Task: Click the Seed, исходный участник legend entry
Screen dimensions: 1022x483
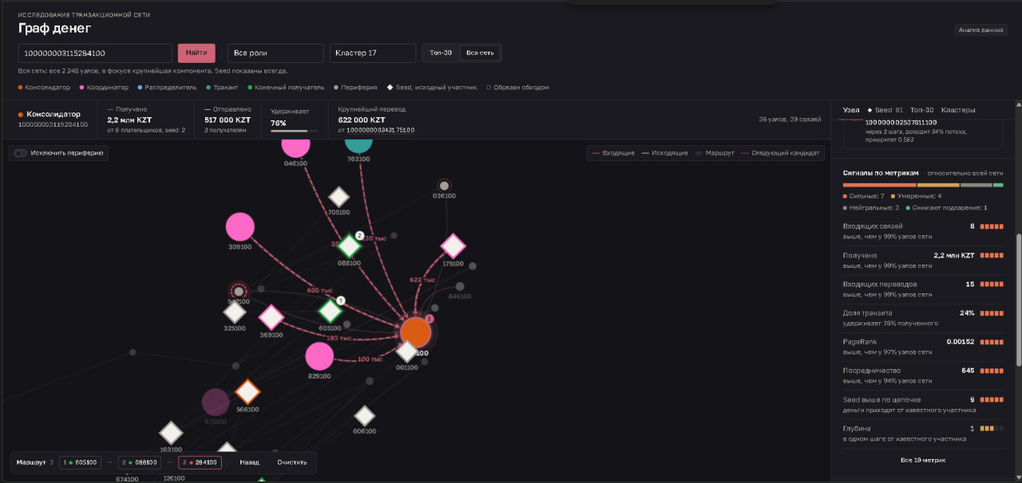Action: pyautogui.click(x=432, y=88)
